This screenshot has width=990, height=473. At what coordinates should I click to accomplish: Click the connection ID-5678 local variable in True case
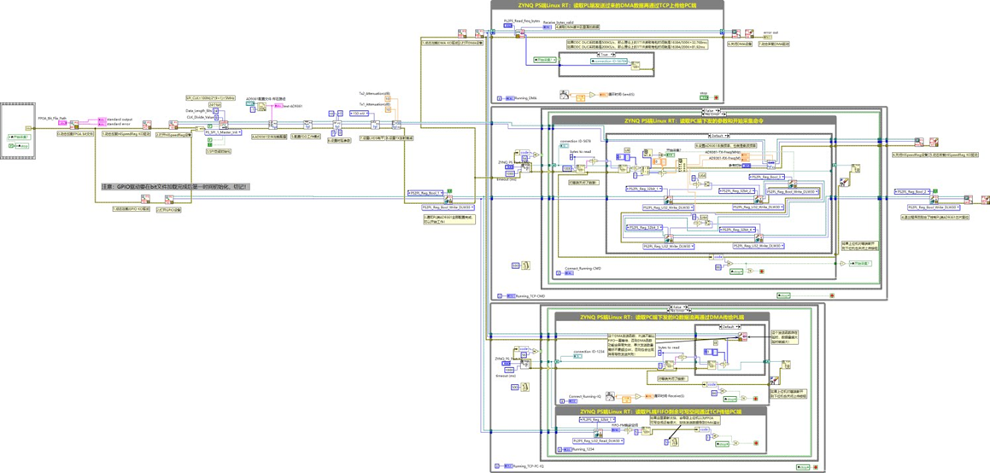click(x=609, y=61)
